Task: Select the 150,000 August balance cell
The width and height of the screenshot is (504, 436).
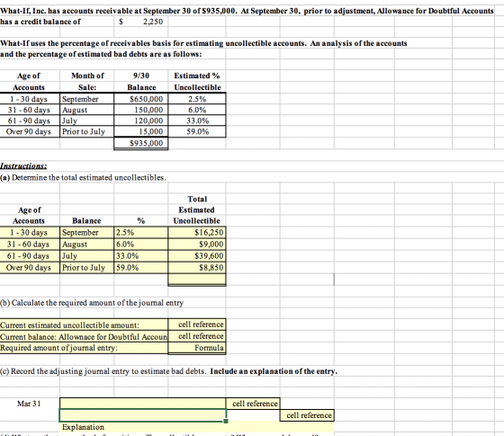Action: point(140,110)
